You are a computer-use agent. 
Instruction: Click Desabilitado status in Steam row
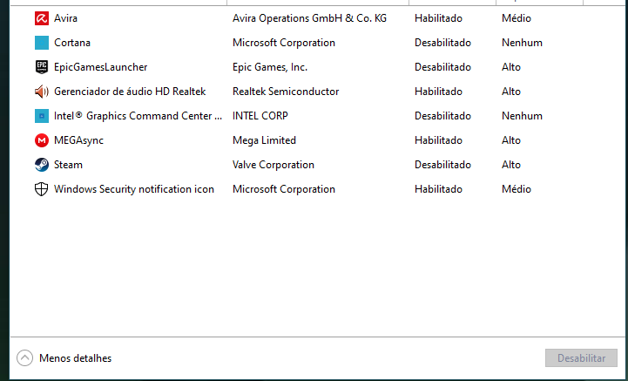pos(442,165)
